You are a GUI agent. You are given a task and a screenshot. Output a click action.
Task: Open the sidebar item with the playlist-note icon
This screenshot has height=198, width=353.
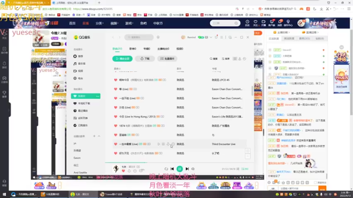[x=81, y=118]
